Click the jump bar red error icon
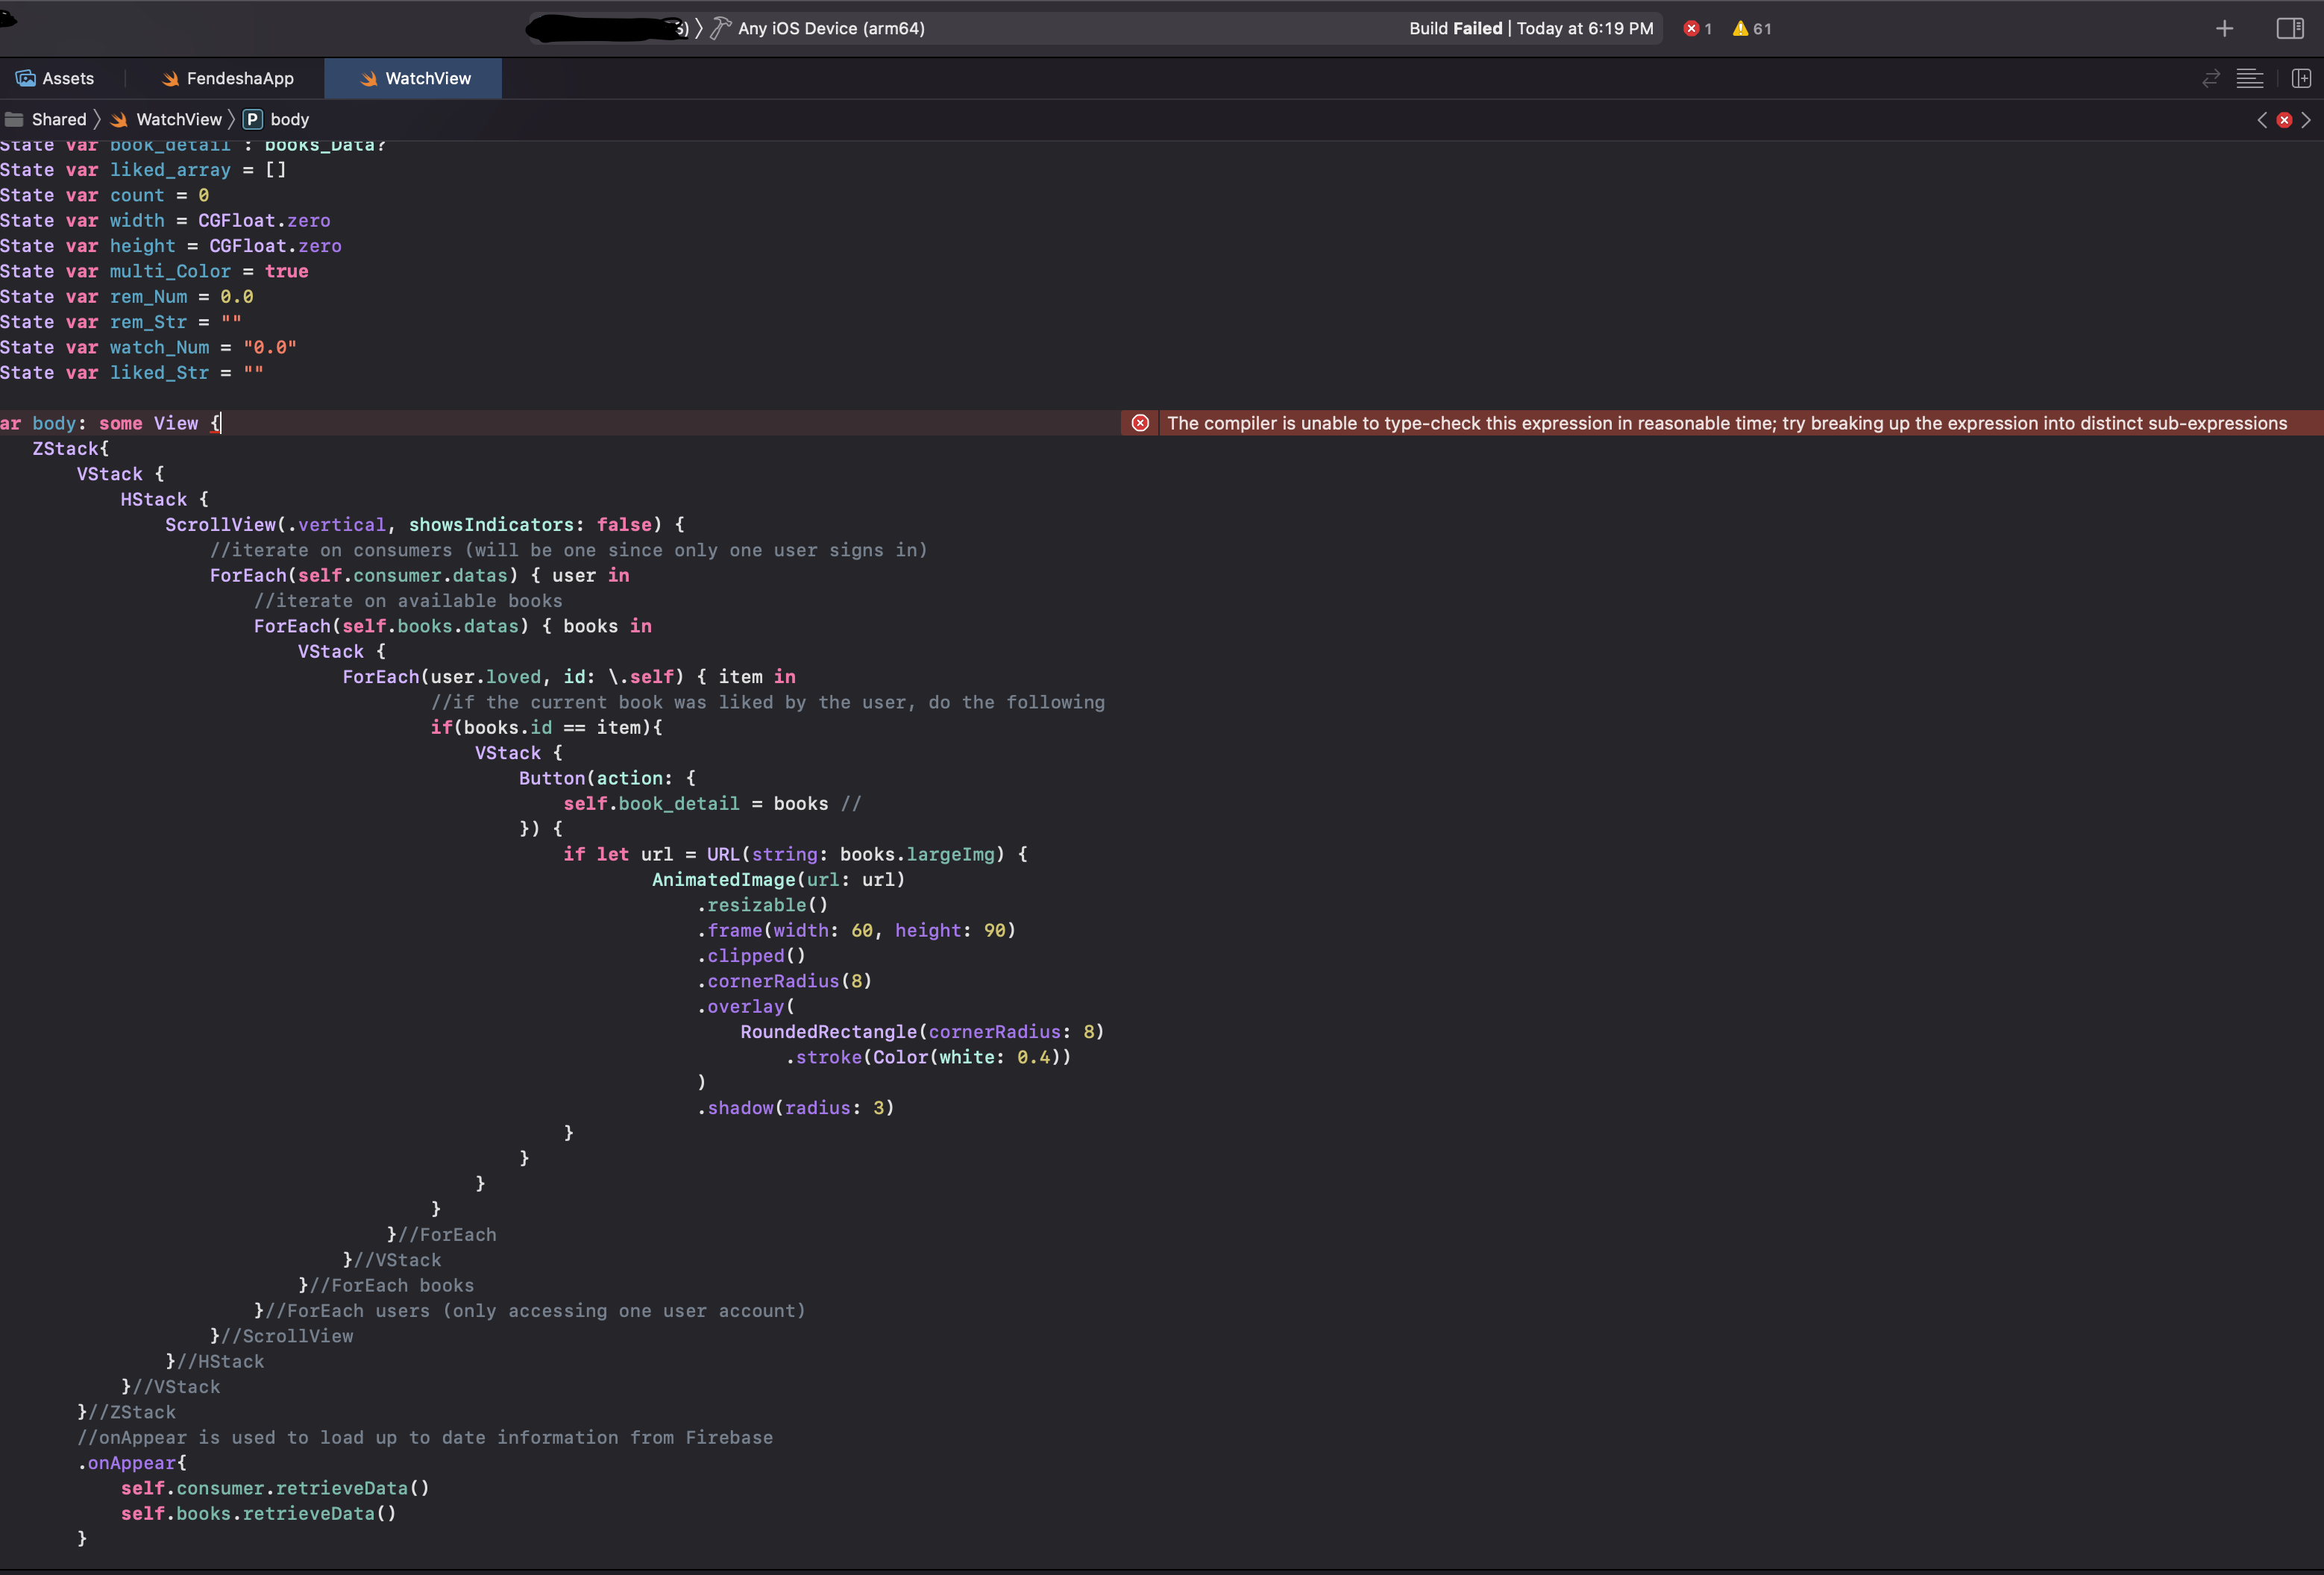 [2284, 120]
